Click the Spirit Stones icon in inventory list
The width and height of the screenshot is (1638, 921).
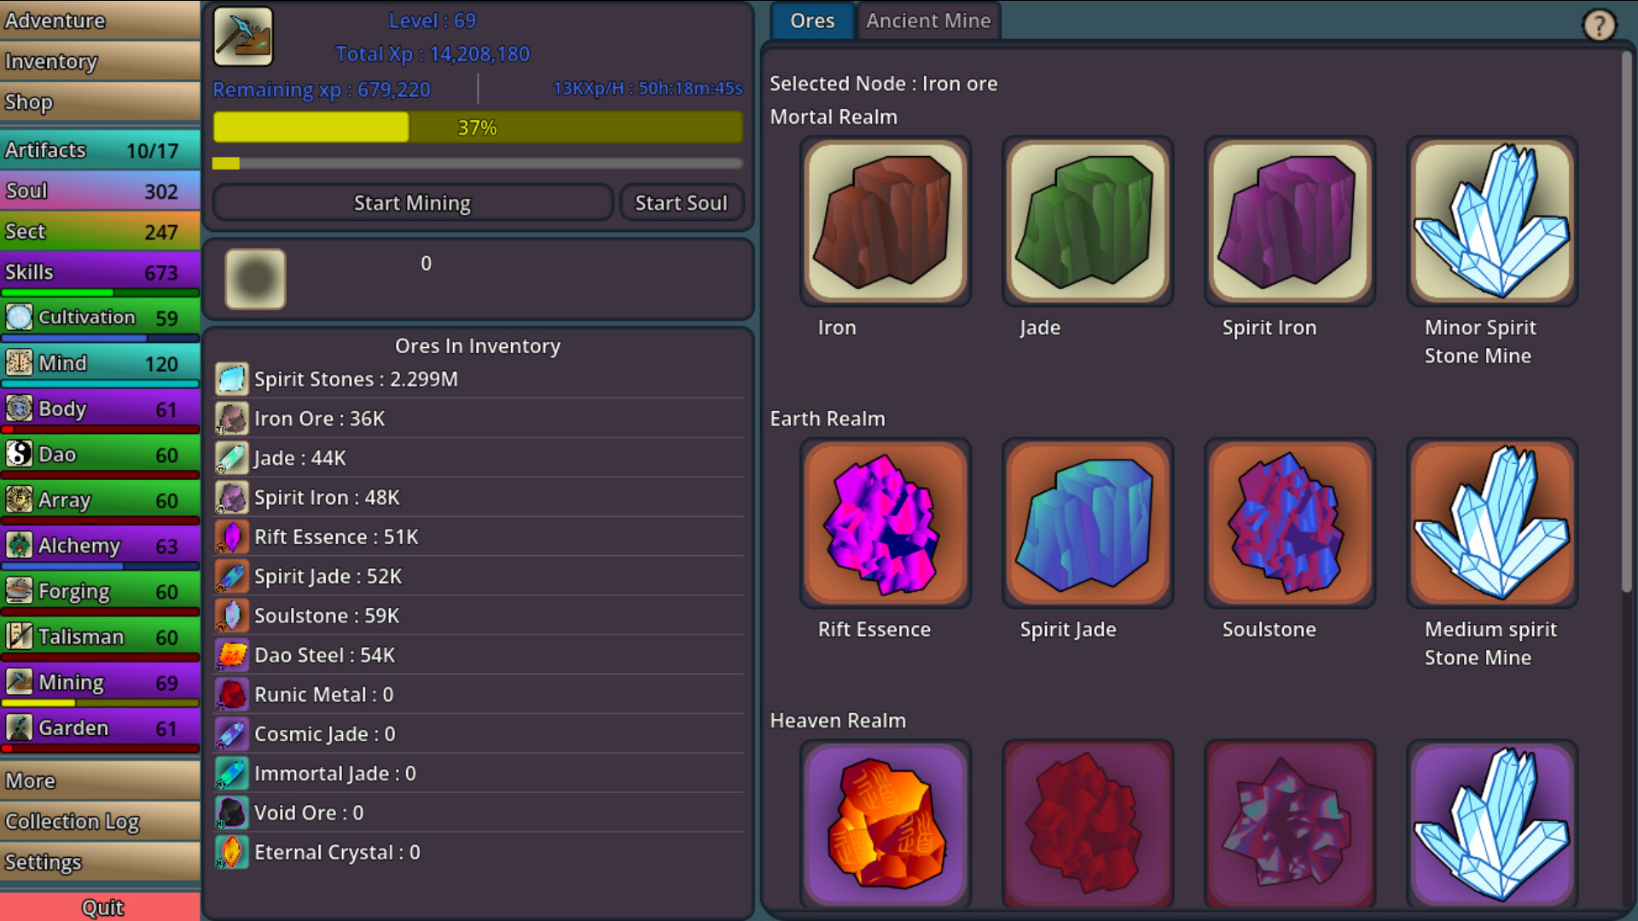pos(230,379)
